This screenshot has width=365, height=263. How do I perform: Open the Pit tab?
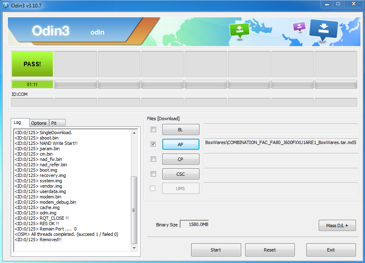57,123
